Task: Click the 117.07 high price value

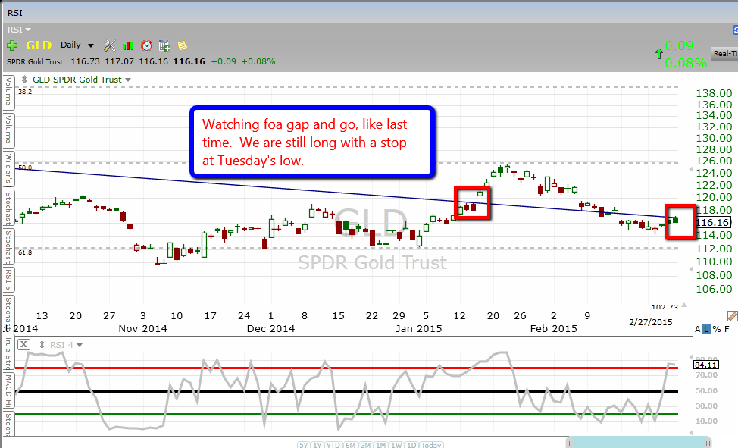Action: (x=119, y=61)
